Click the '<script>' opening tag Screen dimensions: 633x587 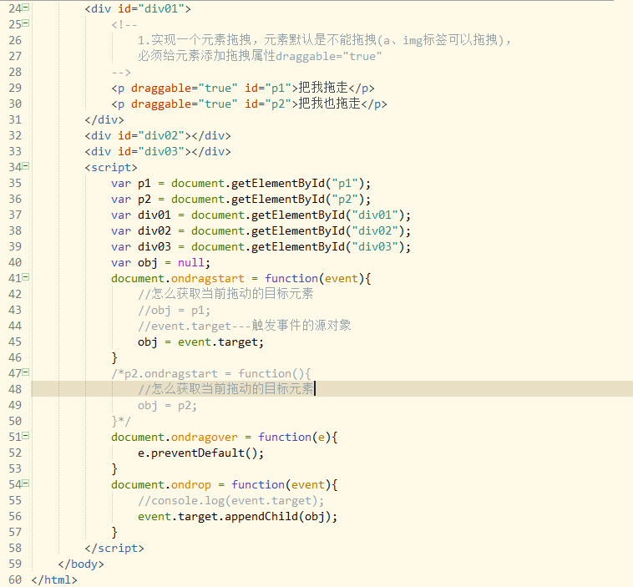pos(111,168)
